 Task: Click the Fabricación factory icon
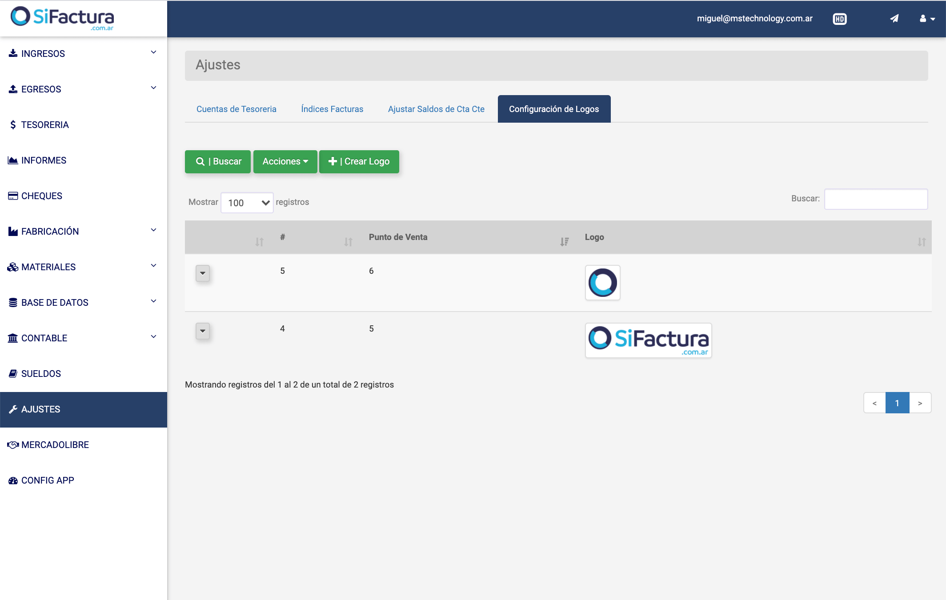[13, 231]
